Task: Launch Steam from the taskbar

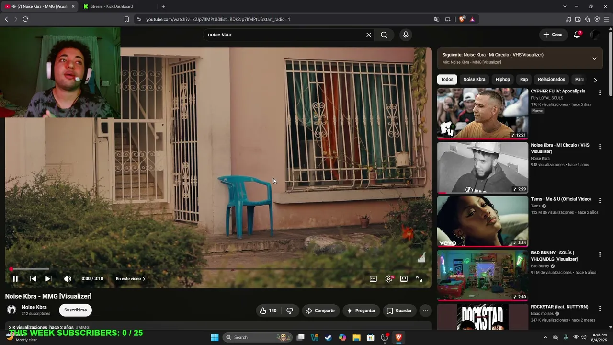Action: coord(328,337)
